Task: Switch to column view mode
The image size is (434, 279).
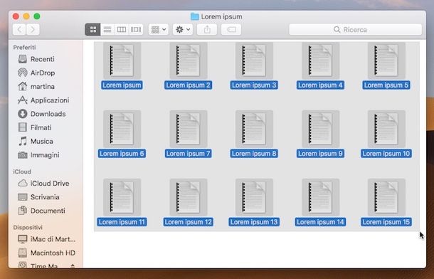Action: [x=122, y=29]
